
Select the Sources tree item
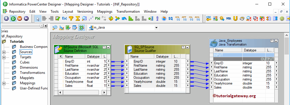(26, 52)
